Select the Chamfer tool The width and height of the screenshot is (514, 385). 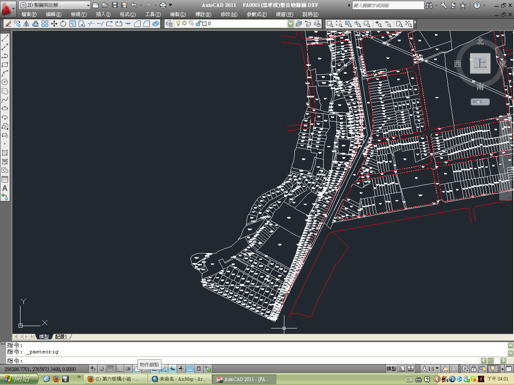tap(137, 24)
